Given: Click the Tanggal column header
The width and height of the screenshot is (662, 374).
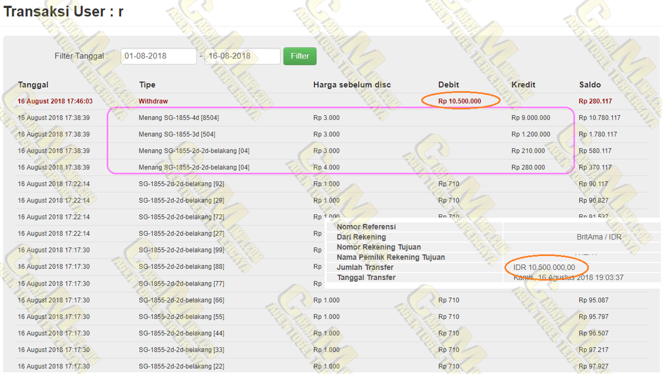Looking at the screenshot, I should [x=33, y=85].
